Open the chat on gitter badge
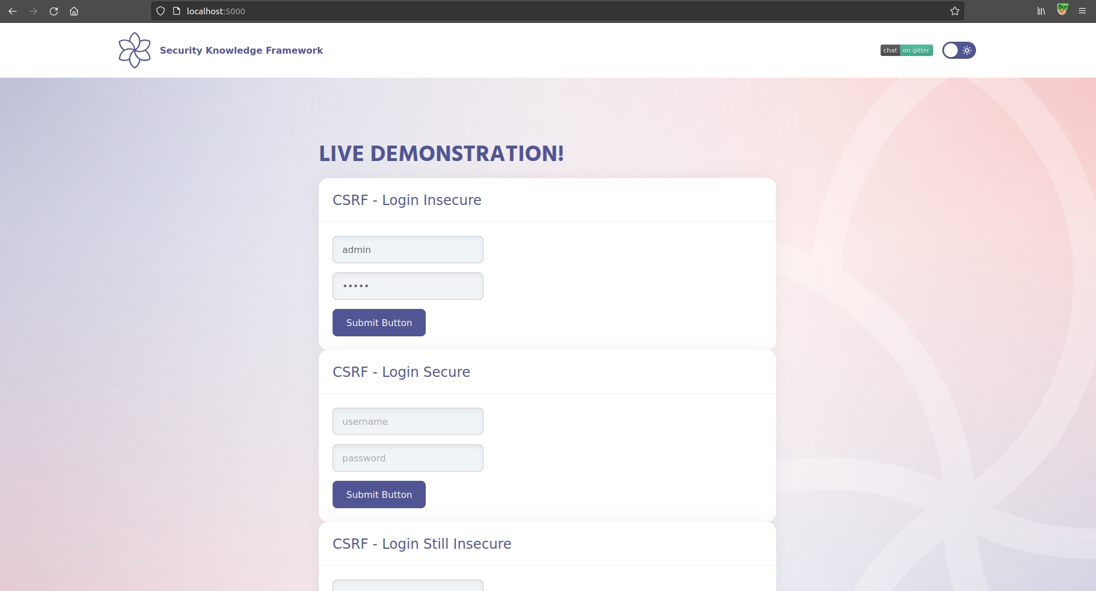1096x591 pixels. (x=906, y=50)
